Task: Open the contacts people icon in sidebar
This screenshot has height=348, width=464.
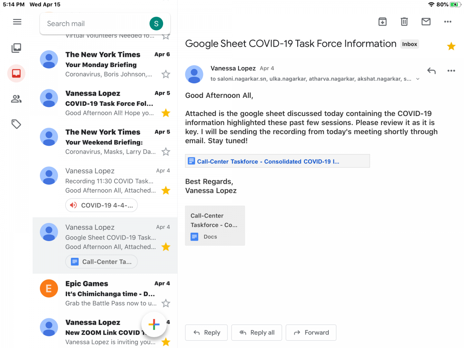Action: [16, 99]
